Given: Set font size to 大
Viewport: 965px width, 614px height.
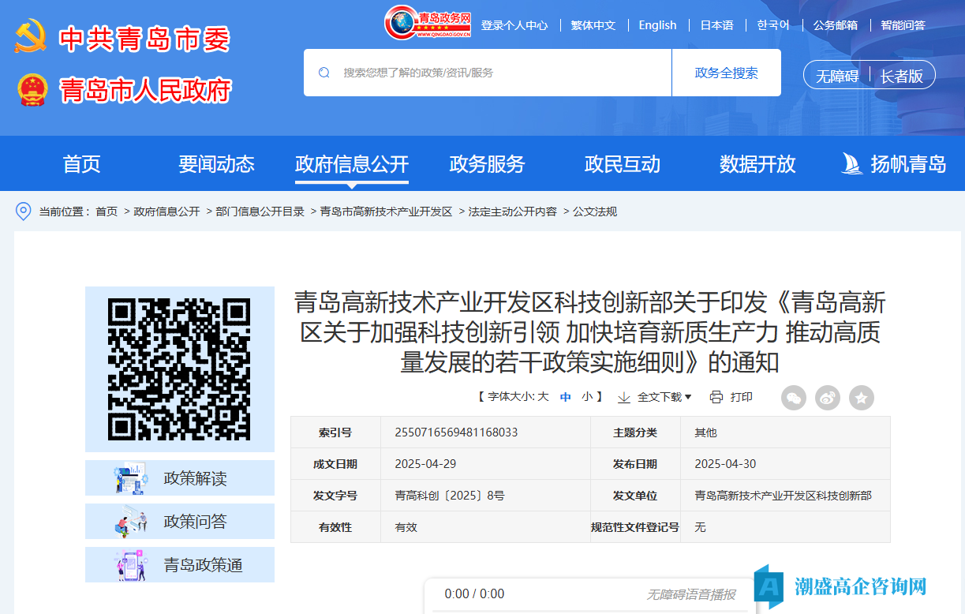Looking at the screenshot, I should click(543, 397).
